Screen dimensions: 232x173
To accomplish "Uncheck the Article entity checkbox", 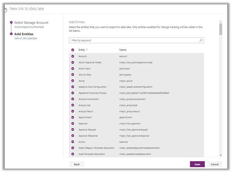I will click(73, 142).
